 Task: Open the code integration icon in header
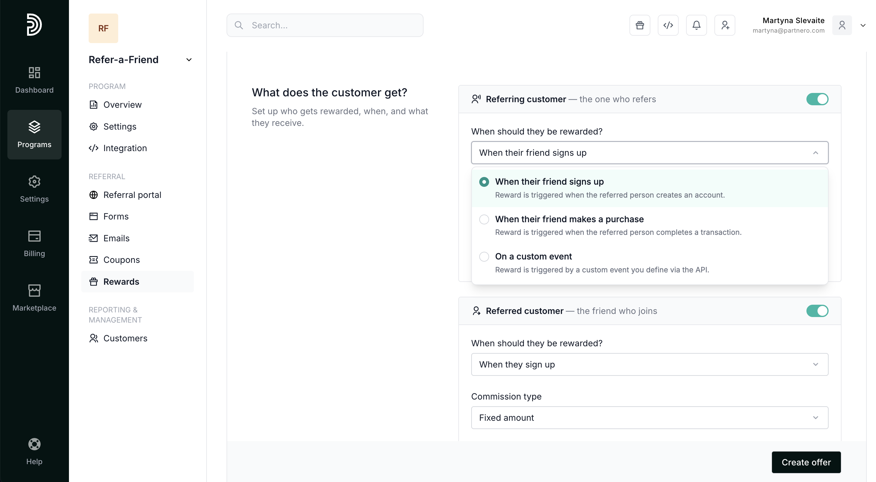coord(668,25)
